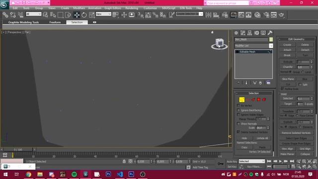Enable Show Normals checkbox
The image size is (318, 179).
pyautogui.click(x=238, y=124)
